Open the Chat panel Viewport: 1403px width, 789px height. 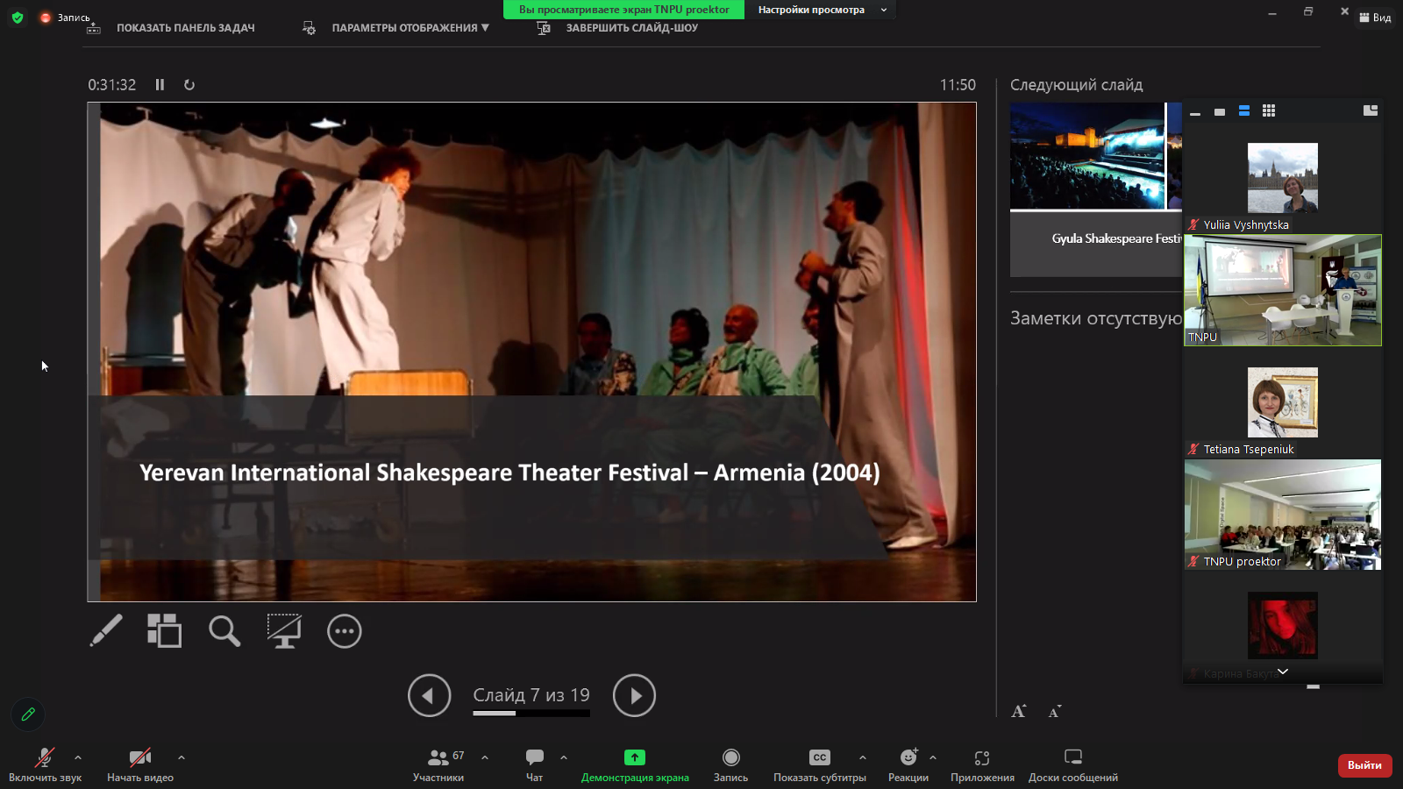tap(534, 757)
